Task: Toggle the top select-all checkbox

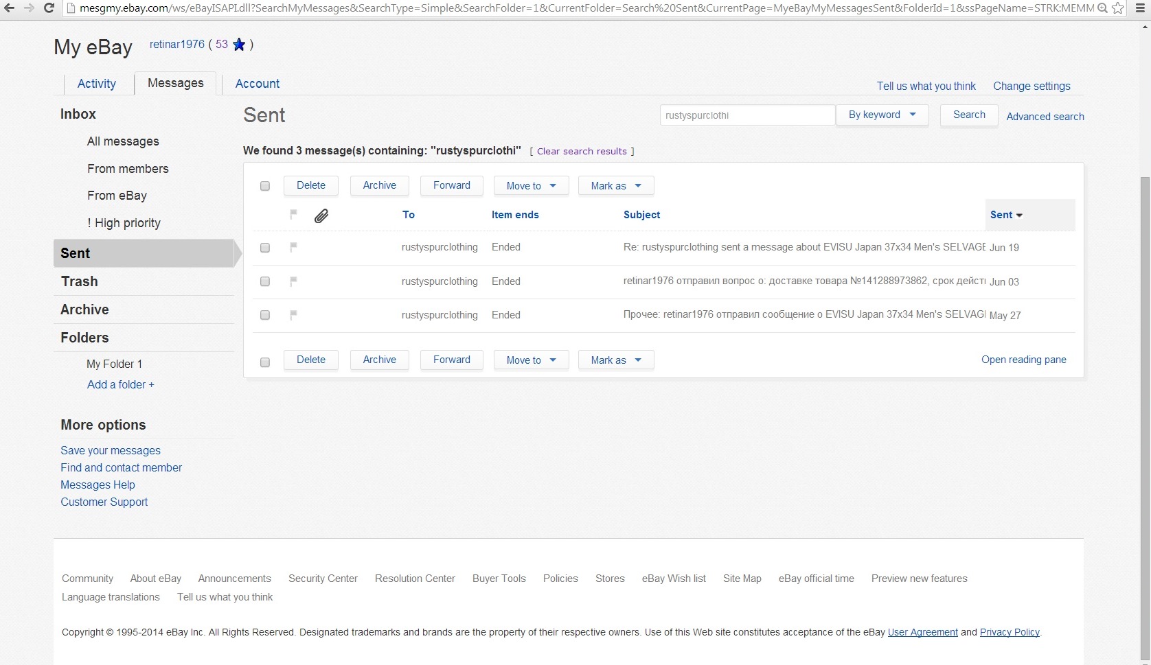Action: tap(265, 186)
